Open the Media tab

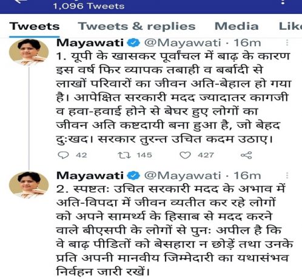[237, 26]
